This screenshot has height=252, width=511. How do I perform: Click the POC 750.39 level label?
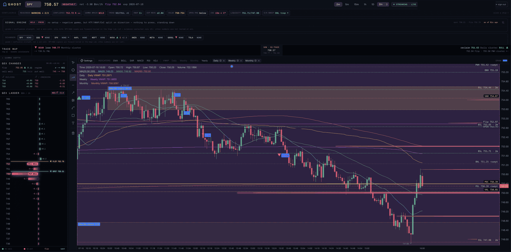pyautogui.click(x=491, y=182)
